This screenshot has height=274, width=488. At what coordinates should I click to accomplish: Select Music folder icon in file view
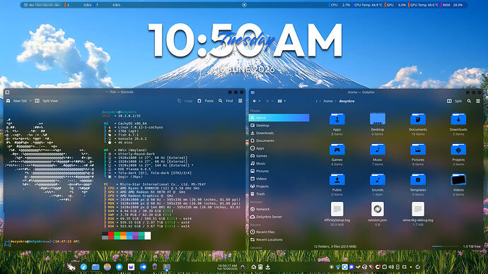coord(378,150)
